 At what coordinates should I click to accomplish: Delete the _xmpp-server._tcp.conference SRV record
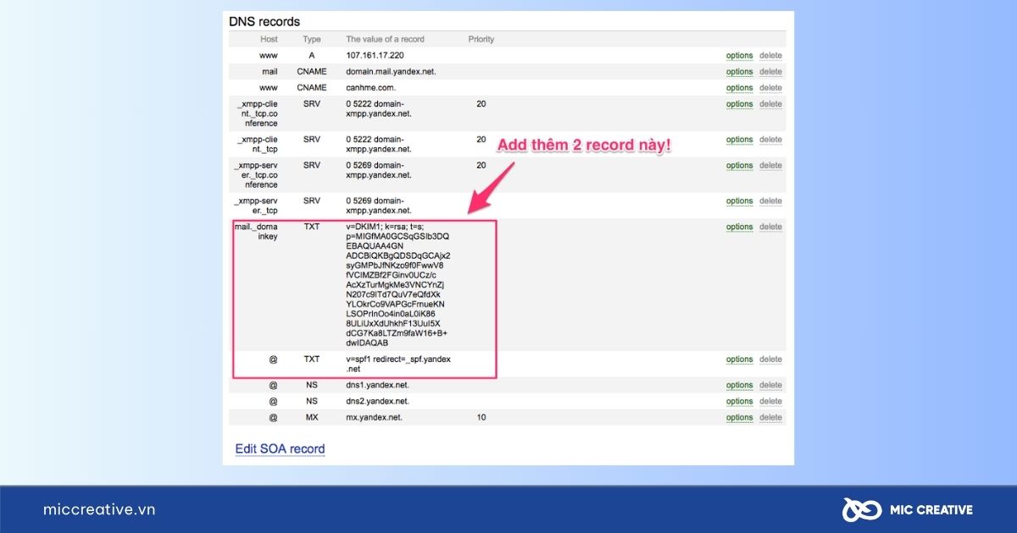(770, 166)
